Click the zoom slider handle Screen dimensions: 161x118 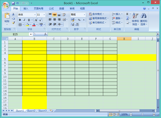pyautogui.click(x=142, y=114)
